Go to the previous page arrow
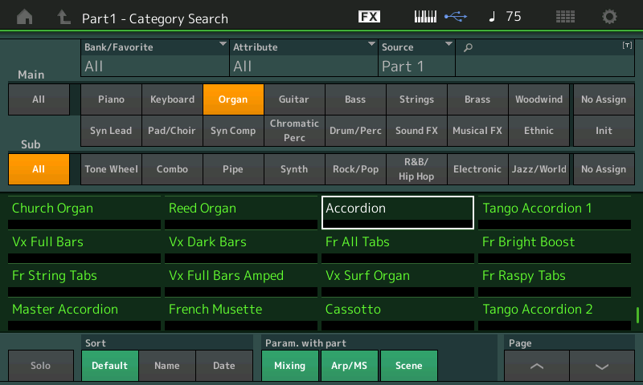Viewport: 643px width, 385px height. click(537, 366)
